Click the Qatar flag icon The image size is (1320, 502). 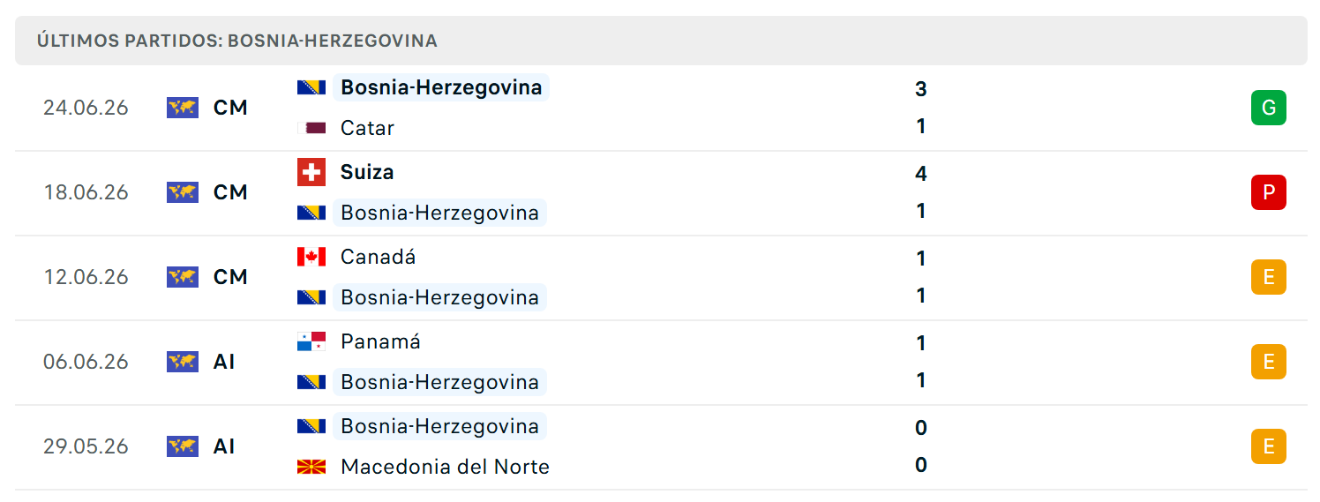pos(311,128)
